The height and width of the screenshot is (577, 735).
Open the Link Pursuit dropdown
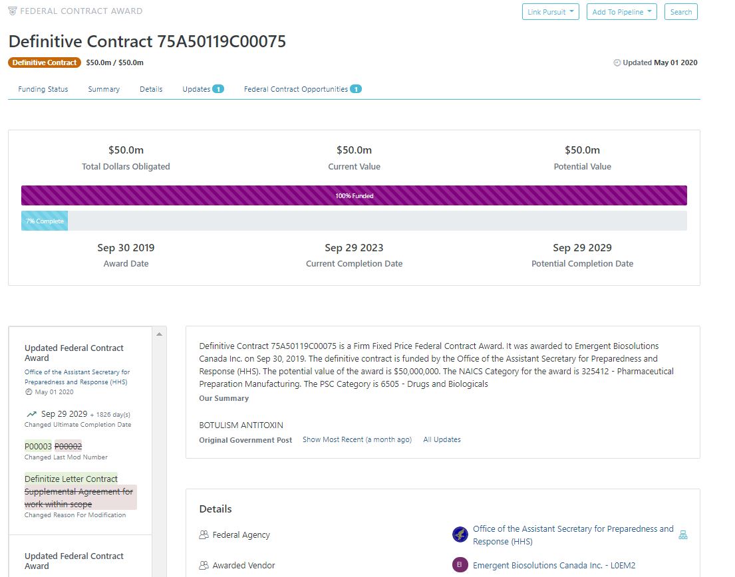551,12
